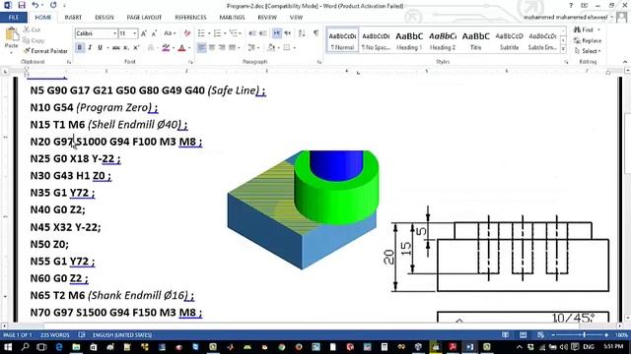Switch to the REVIEW tab
Image resolution: width=631 pixels, height=354 pixels.
[x=267, y=18]
